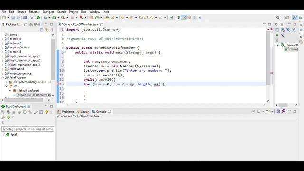Viewport: 304px width, 171px height.
Task: Select the GenericRootOfNumber.java editor tab
Action: (80, 24)
